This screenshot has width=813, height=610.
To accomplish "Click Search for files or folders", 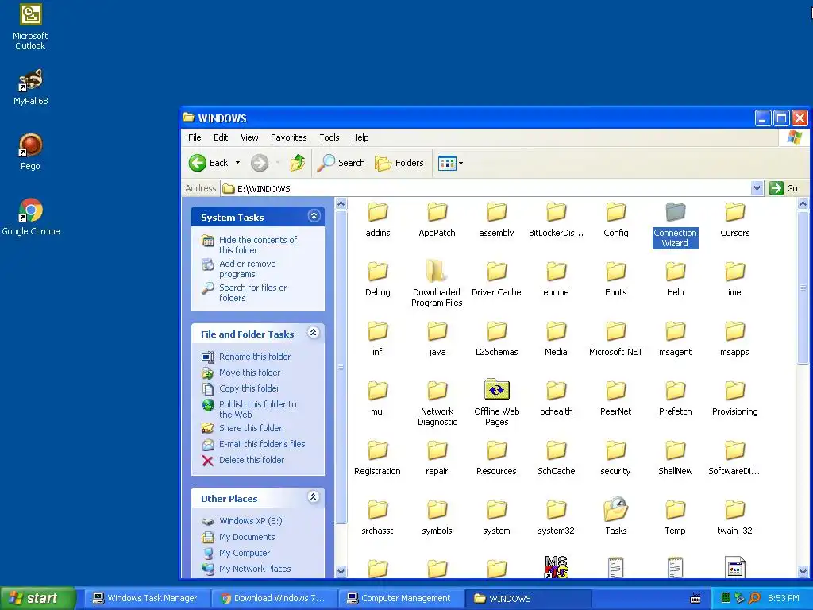I will click(252, 292).
